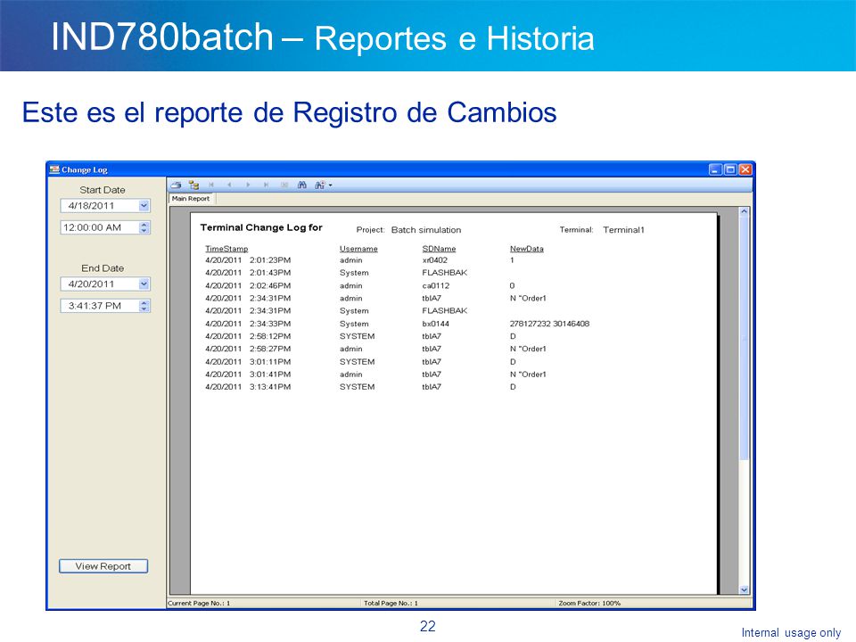This screenshot has height=642, width=856.
Task: Click the Batch simulation project text
Action: (426, 230)
